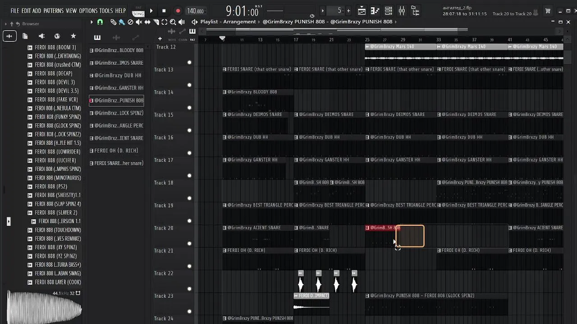The image size is (577, 324).
Task: Show starred favorites tab in browser
Action: (73, 36)
